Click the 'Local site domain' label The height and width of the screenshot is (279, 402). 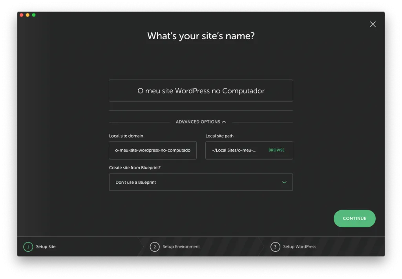click(x=126, y=136)
